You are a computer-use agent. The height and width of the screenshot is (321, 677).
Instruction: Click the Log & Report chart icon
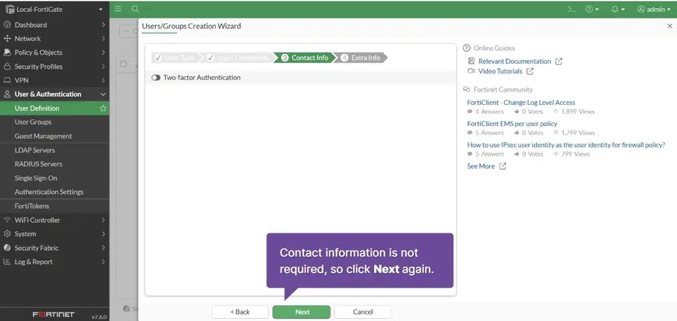click(x=7, y=262)
